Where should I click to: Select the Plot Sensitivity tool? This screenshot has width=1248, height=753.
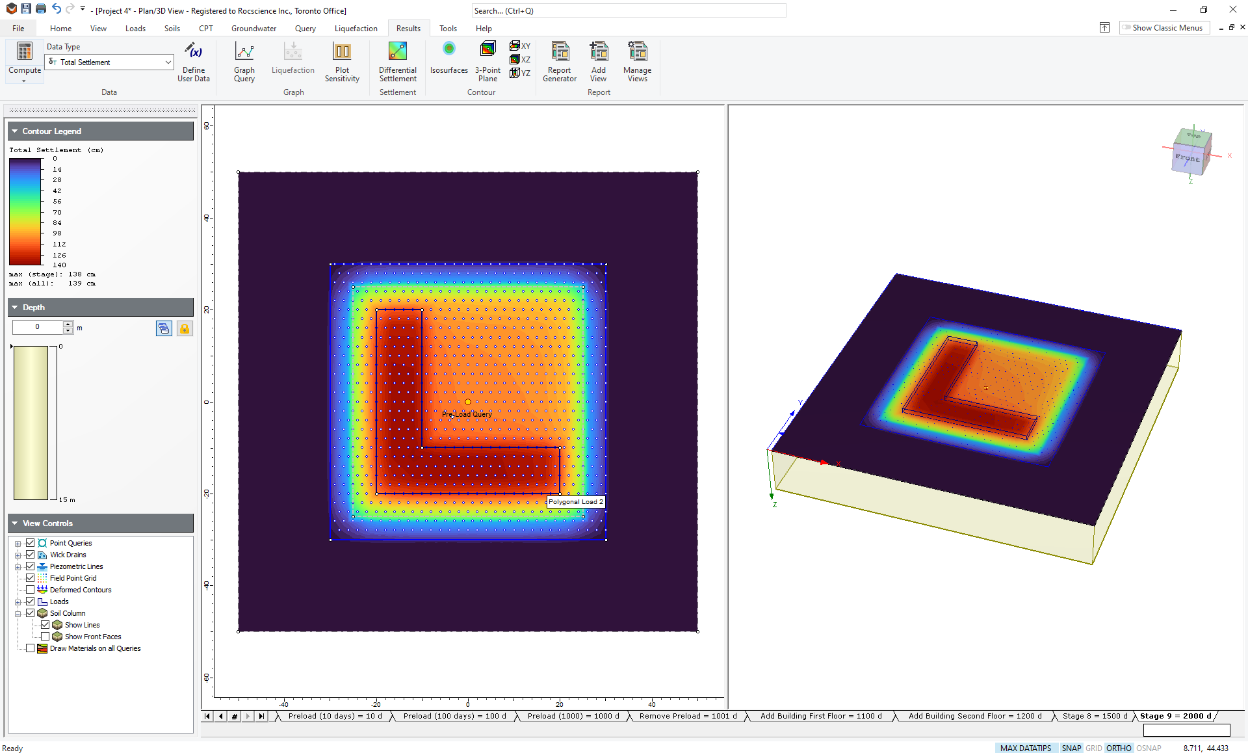pyautogui.click(x=342, y=62)
